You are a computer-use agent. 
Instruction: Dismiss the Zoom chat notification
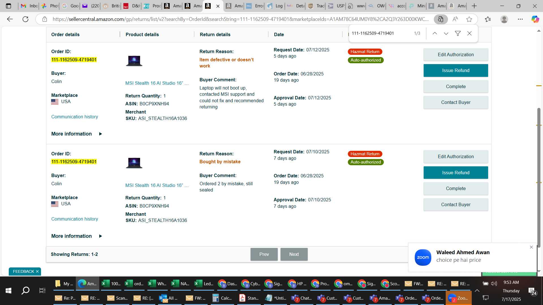531,247
